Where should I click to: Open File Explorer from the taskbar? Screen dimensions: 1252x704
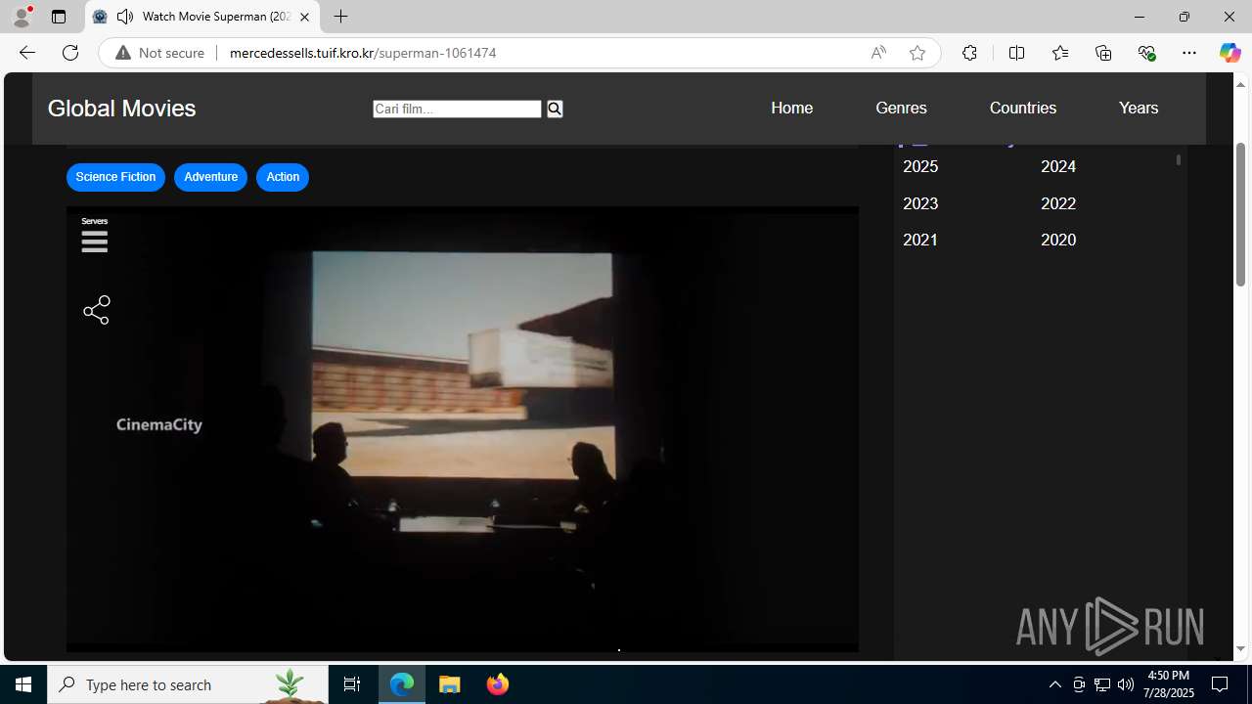click(x=450, y=684)
